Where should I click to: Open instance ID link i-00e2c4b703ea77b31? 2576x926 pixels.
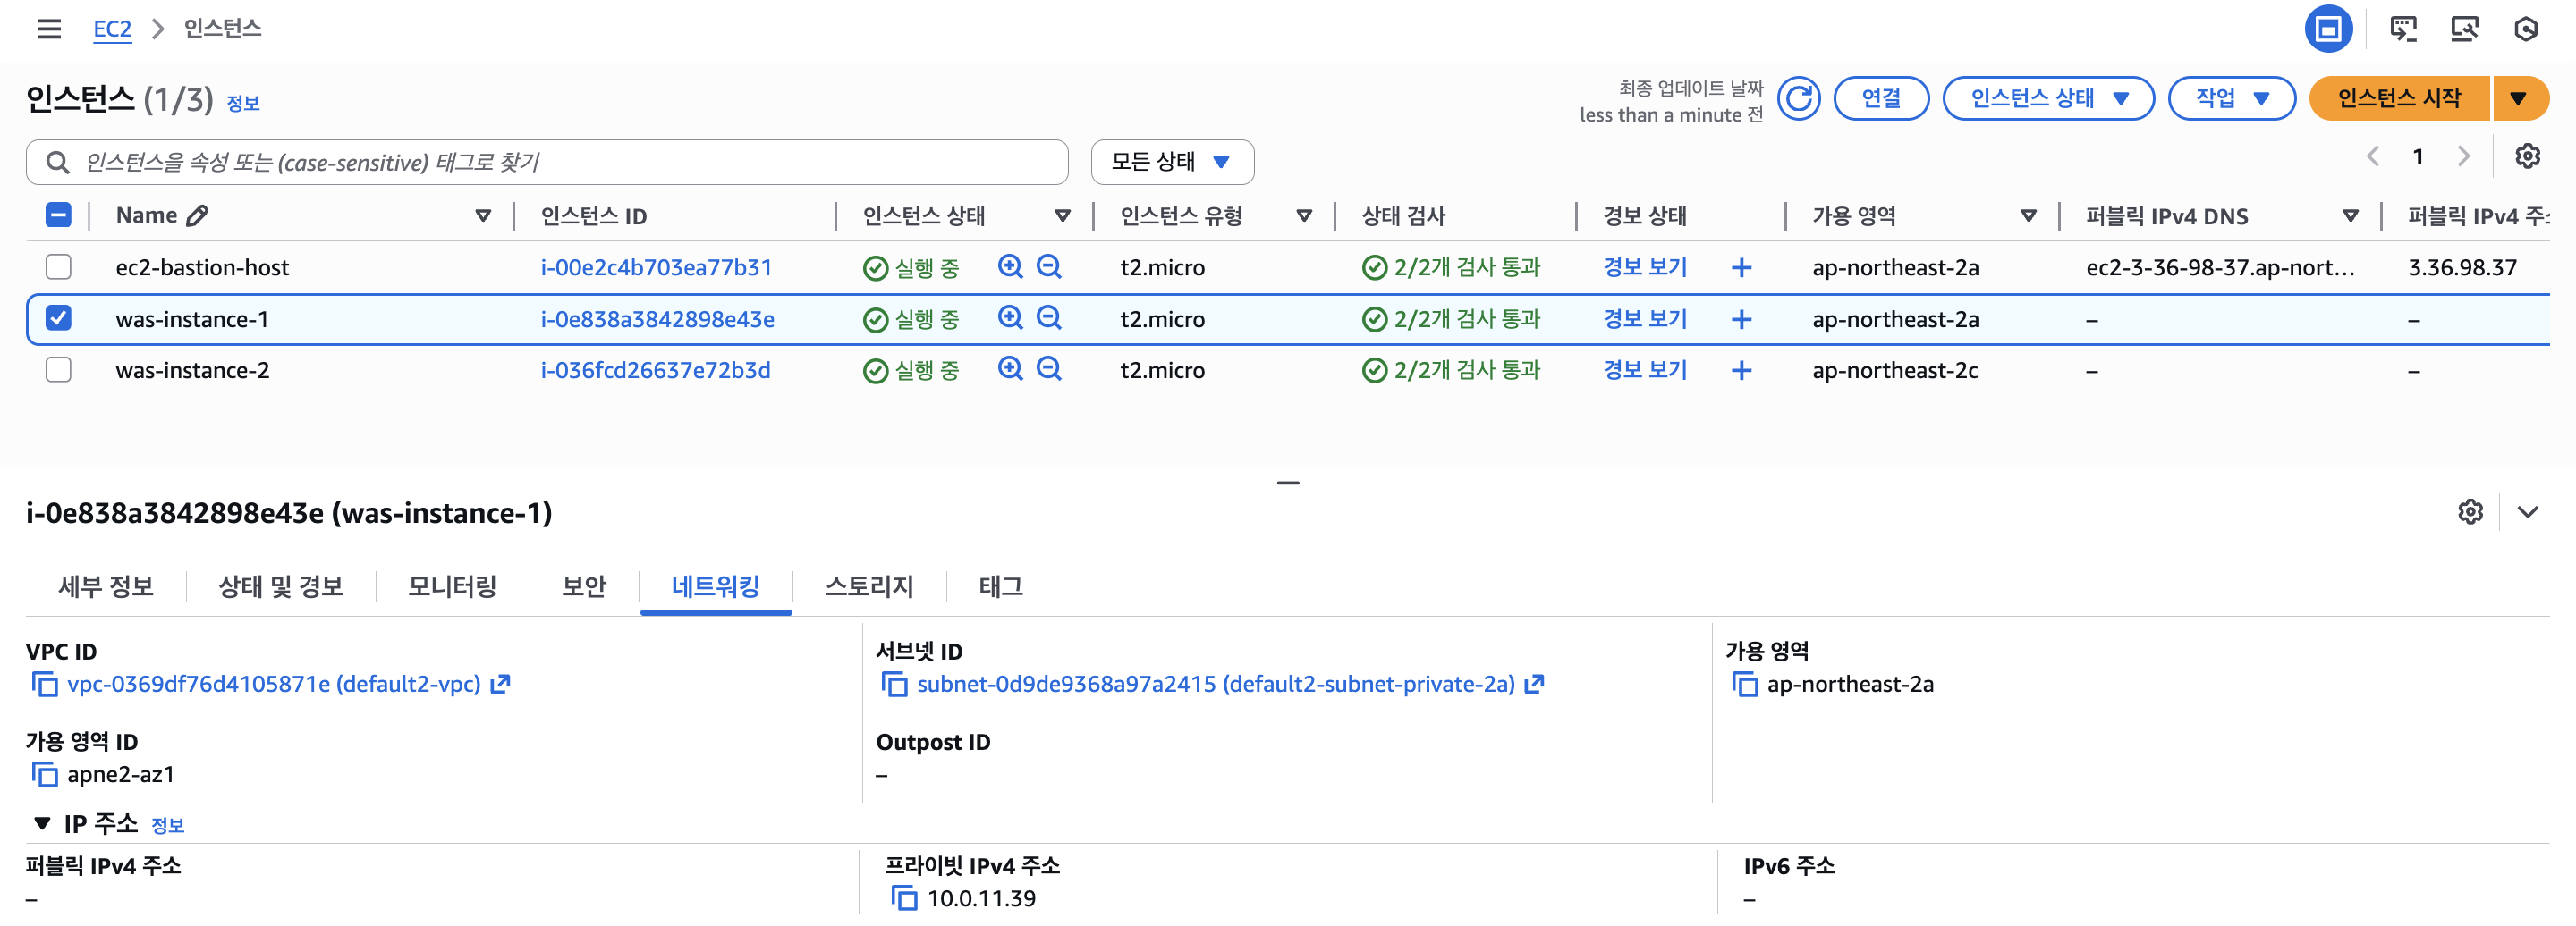point(656,268)
